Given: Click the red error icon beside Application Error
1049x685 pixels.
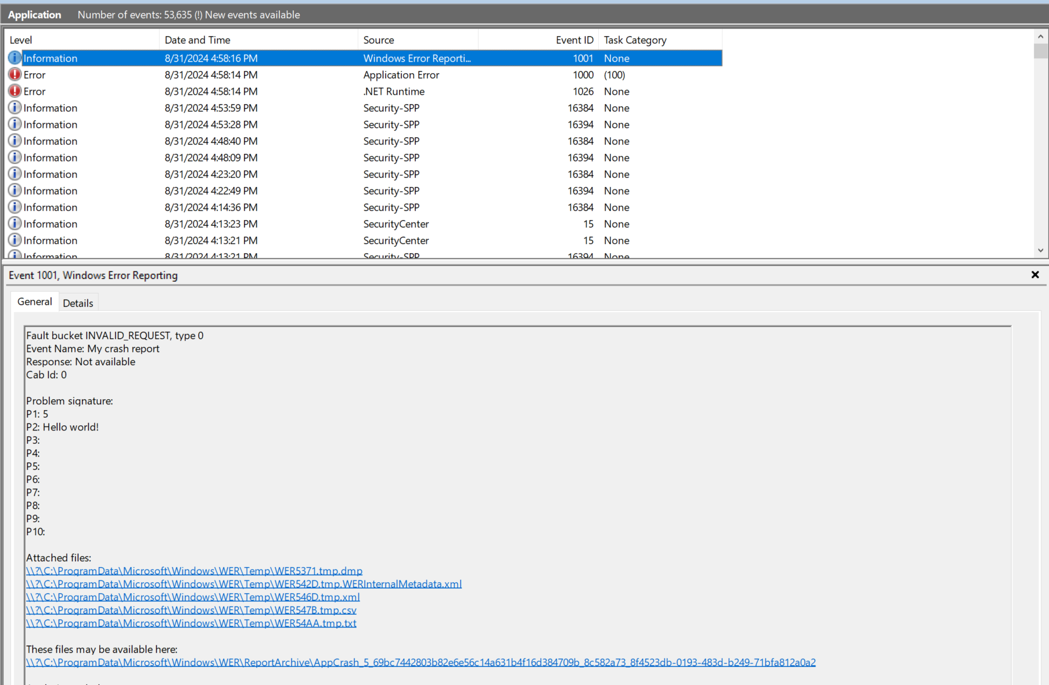Looking at the screenshot, I should 15,74.
